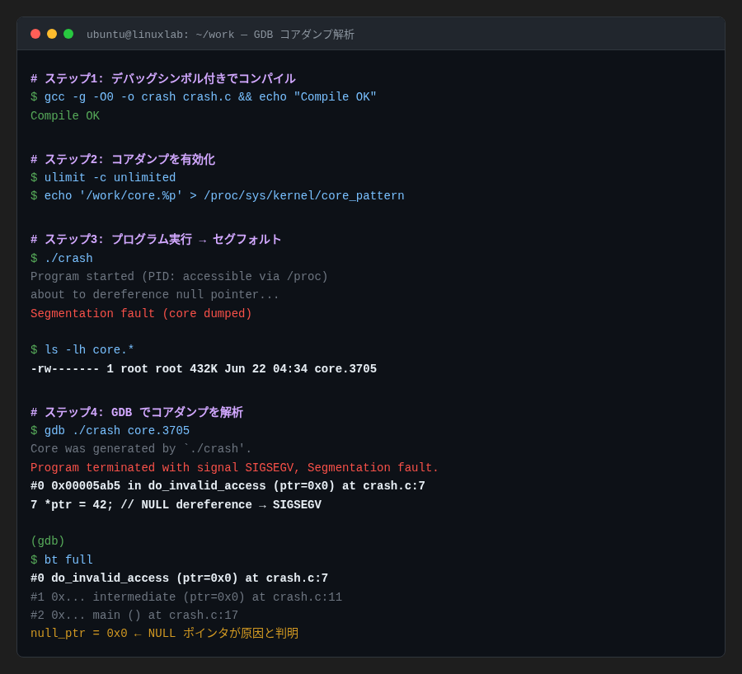Click the 'ls -lh core.*' command
This screenshot has height=674, width=742.
coord(82,350)
